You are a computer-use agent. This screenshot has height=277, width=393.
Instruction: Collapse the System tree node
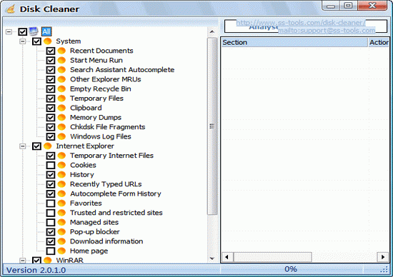tap(23, 41)
